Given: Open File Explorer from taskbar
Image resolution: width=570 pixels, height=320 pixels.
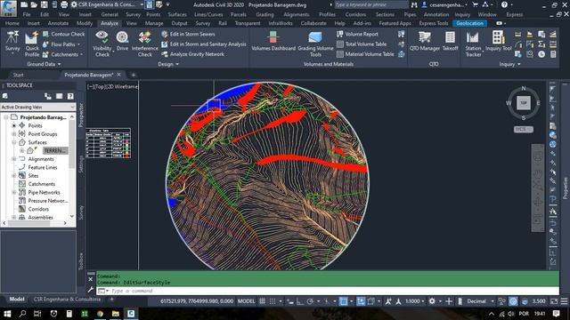Looking at the screenshot, I should 116,314.
